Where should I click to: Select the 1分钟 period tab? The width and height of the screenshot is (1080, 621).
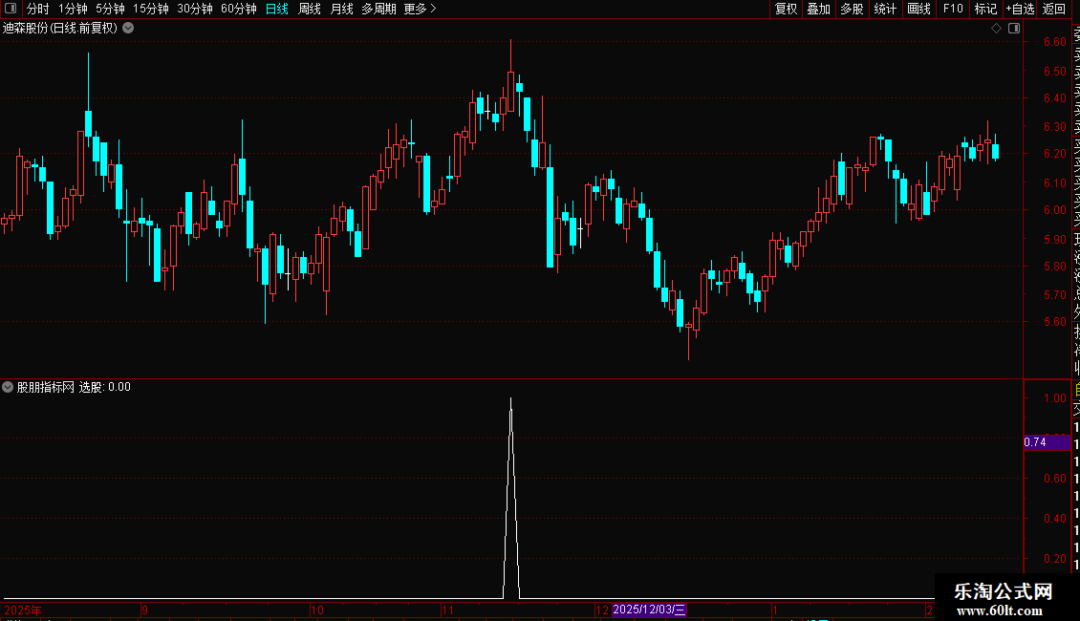[x=73, y=9]
